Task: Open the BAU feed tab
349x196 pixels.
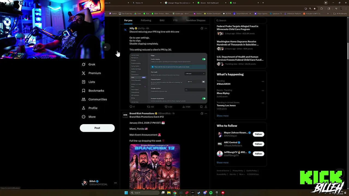Action: click(x=162, y=20)
